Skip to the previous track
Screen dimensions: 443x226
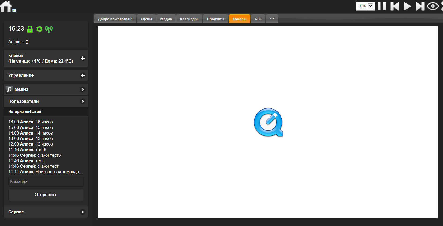[x=395, y=6]
